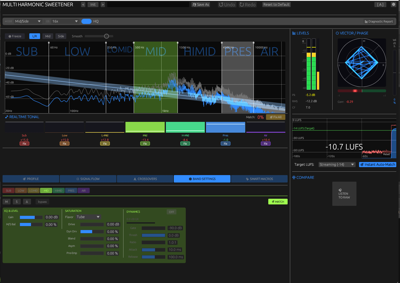Image resolution: width=400 pixels, height=283 pixels.
Task: Open the settings gear icon
Action: click(x=393, y=5)
